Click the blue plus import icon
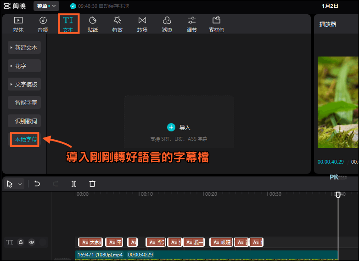 point(171,127)
